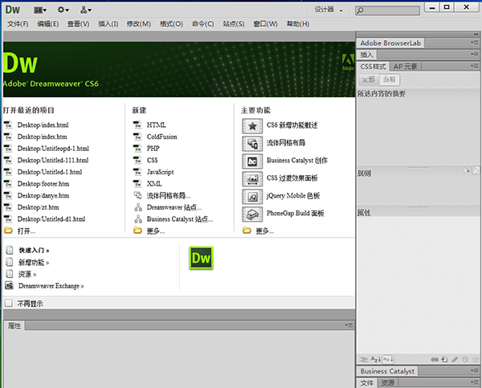
Task: Click the jQuery Mobile 色板 icon
Action: coord(252,196)
